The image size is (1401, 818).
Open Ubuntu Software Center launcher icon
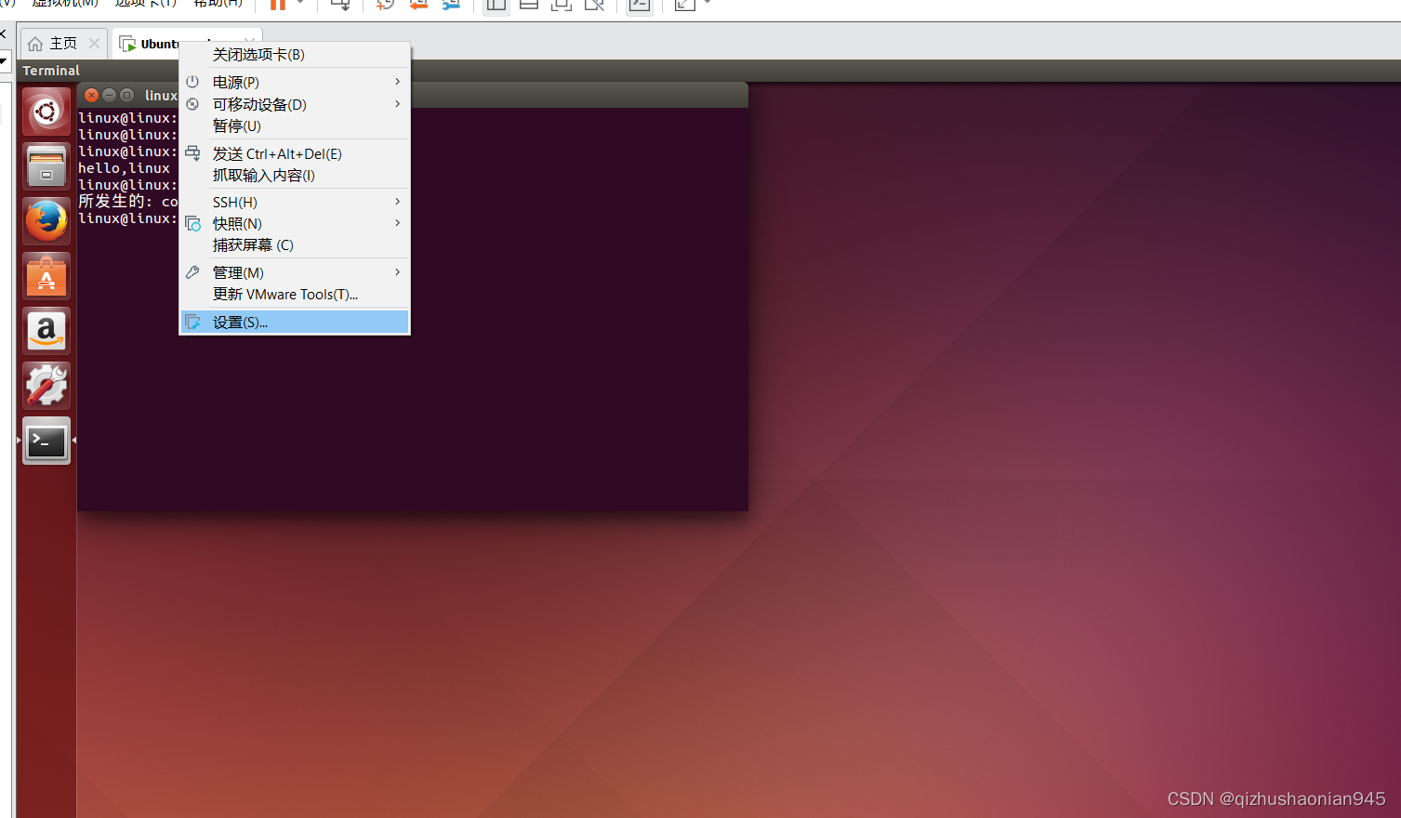46,276
